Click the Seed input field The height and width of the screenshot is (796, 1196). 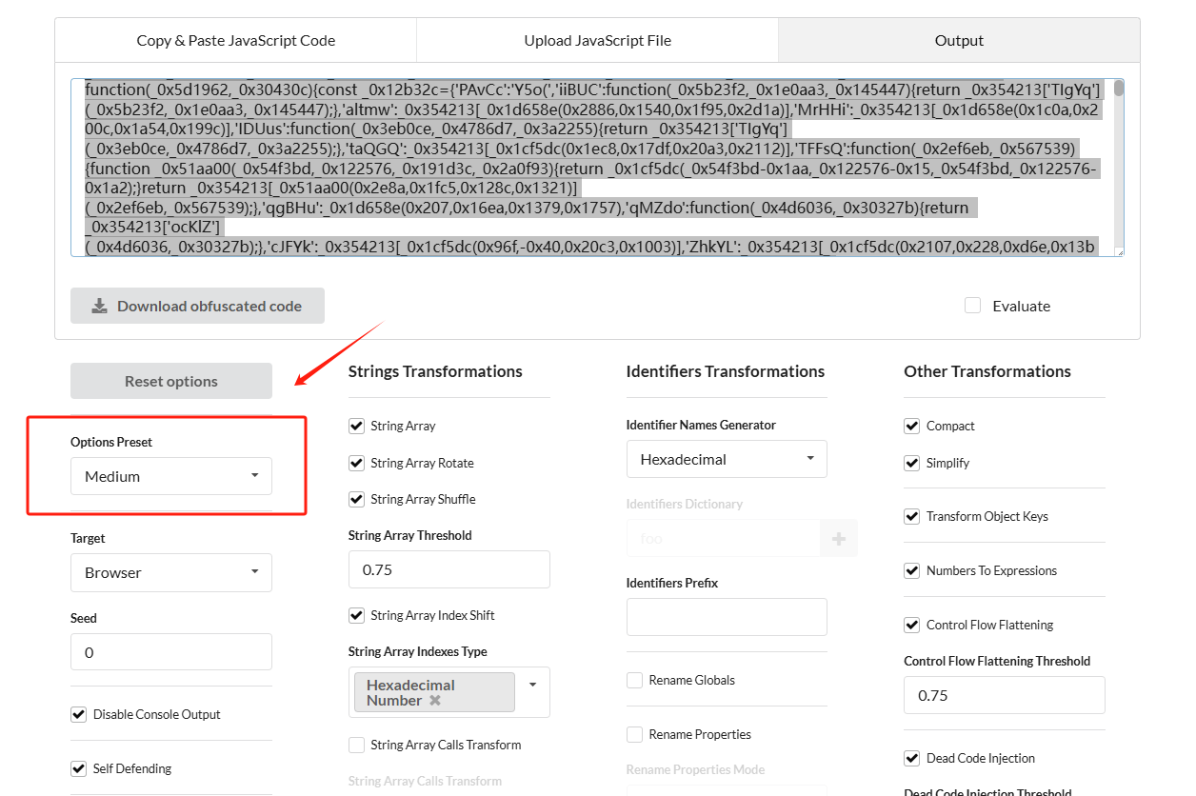tap(171, 652)
